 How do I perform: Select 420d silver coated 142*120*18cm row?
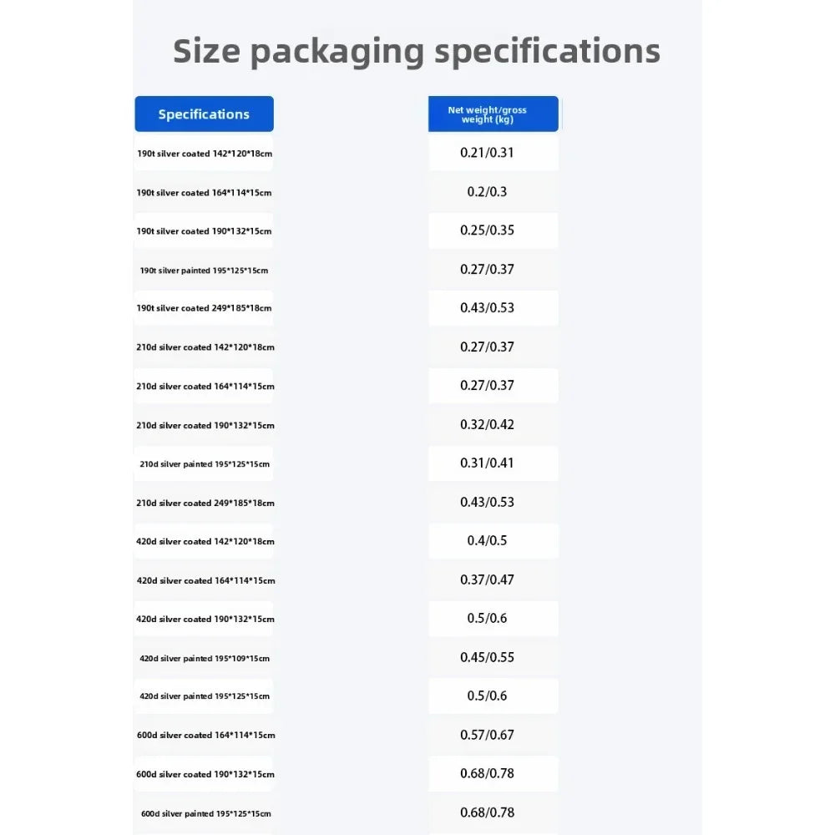[205, 542]
